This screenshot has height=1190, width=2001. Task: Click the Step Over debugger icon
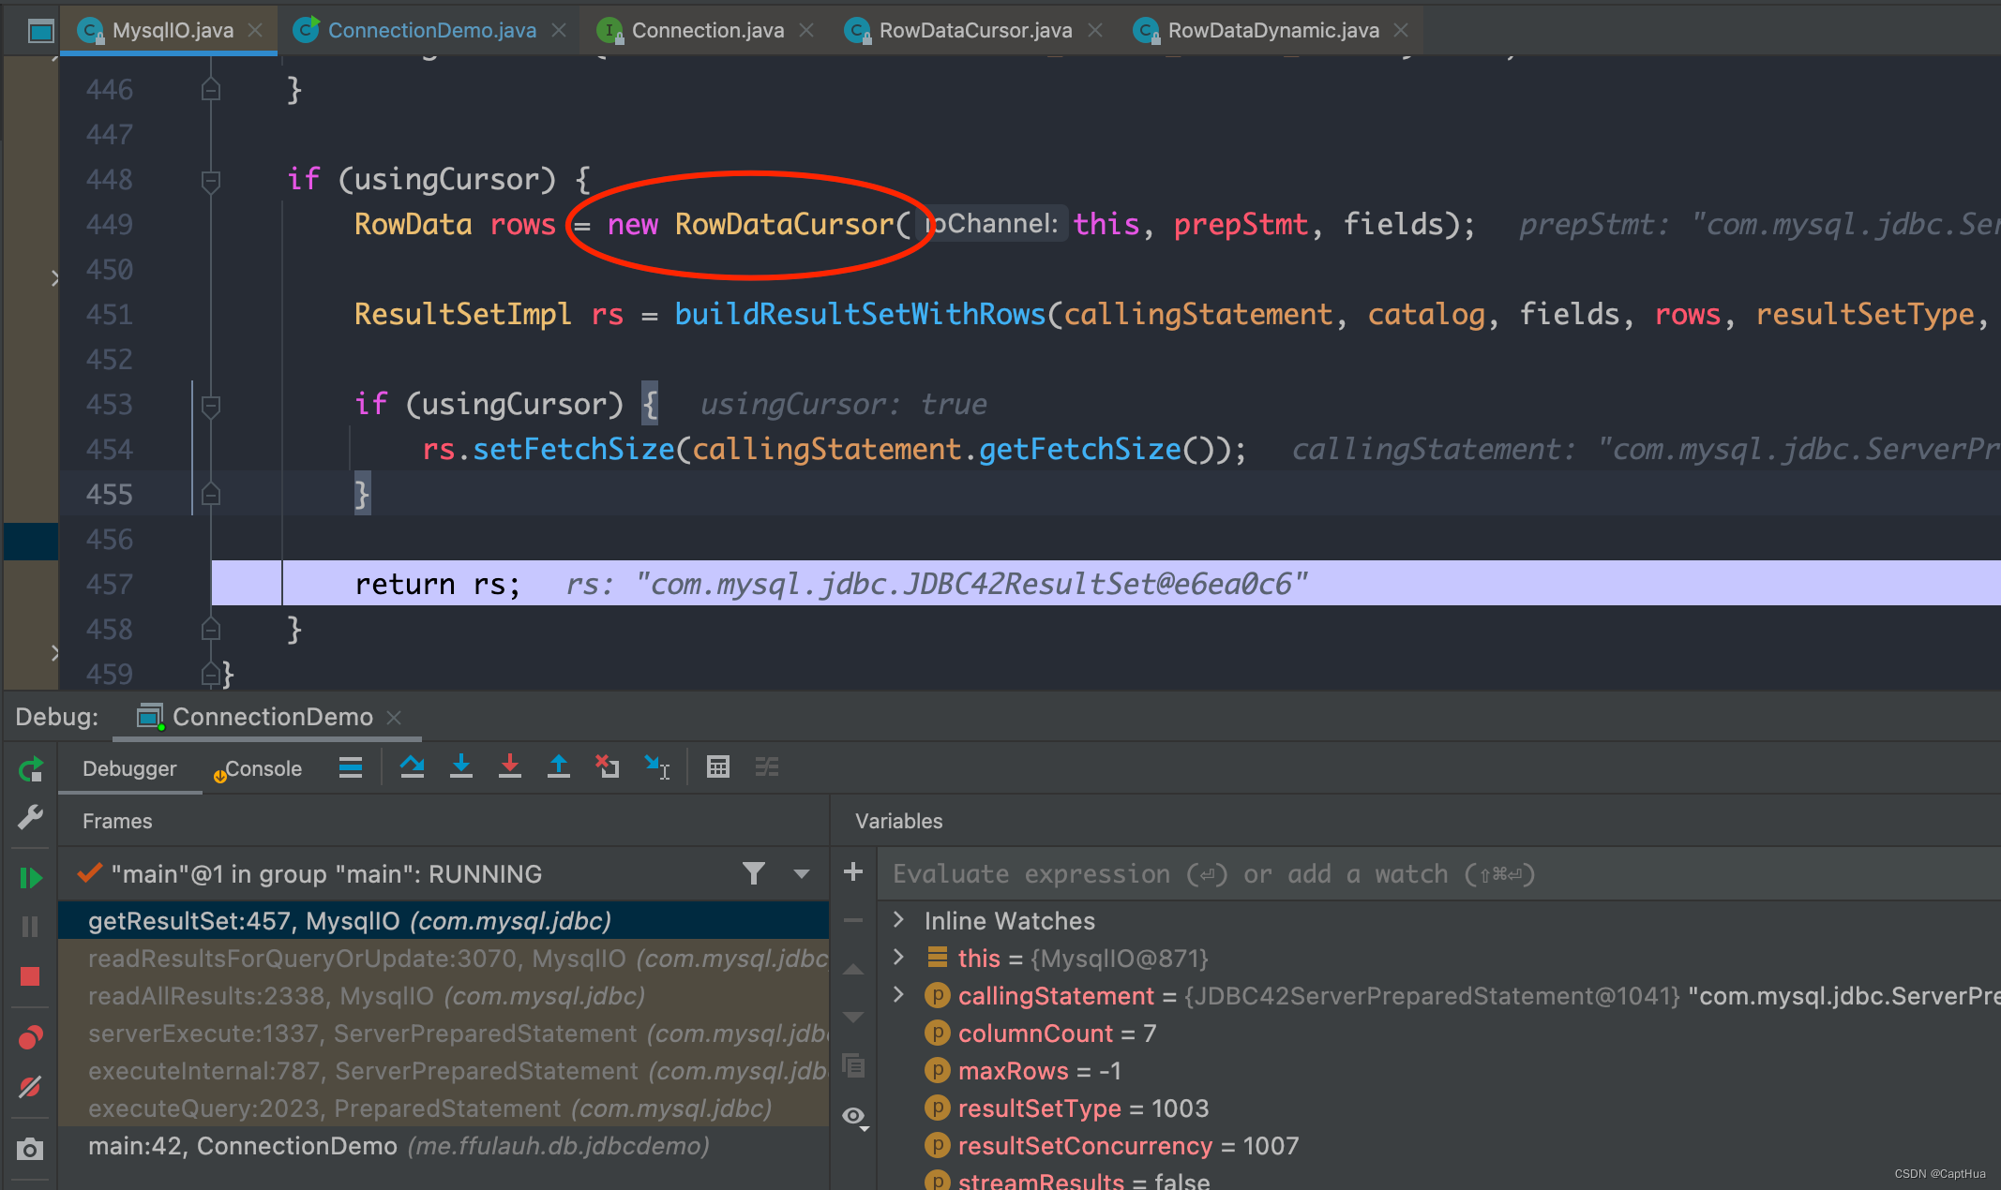412,767
